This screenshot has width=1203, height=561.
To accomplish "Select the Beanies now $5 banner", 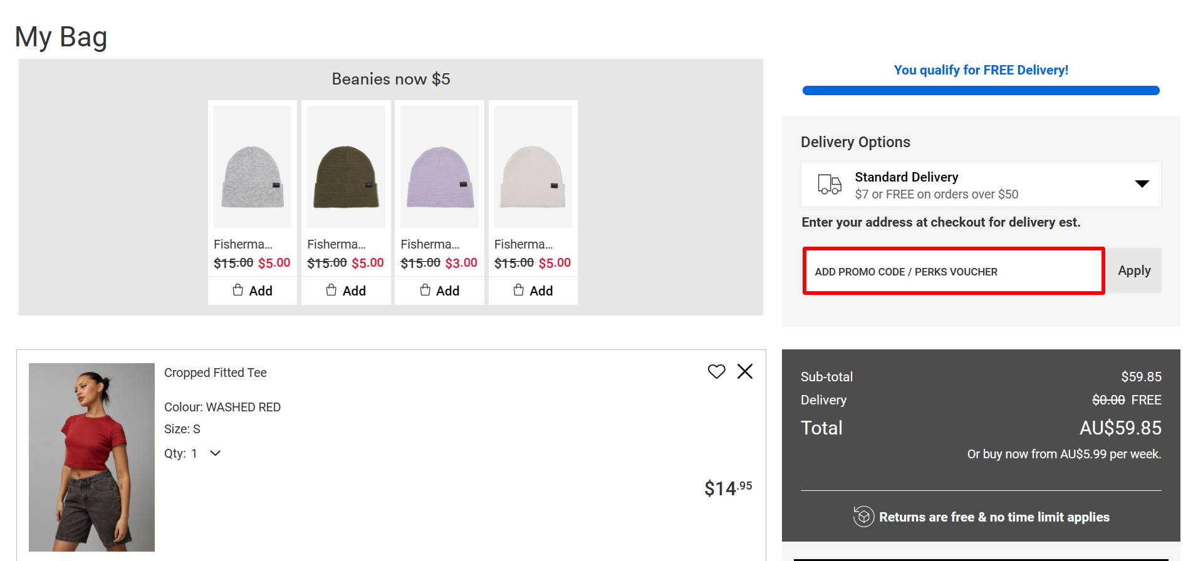I will point(390,78).
